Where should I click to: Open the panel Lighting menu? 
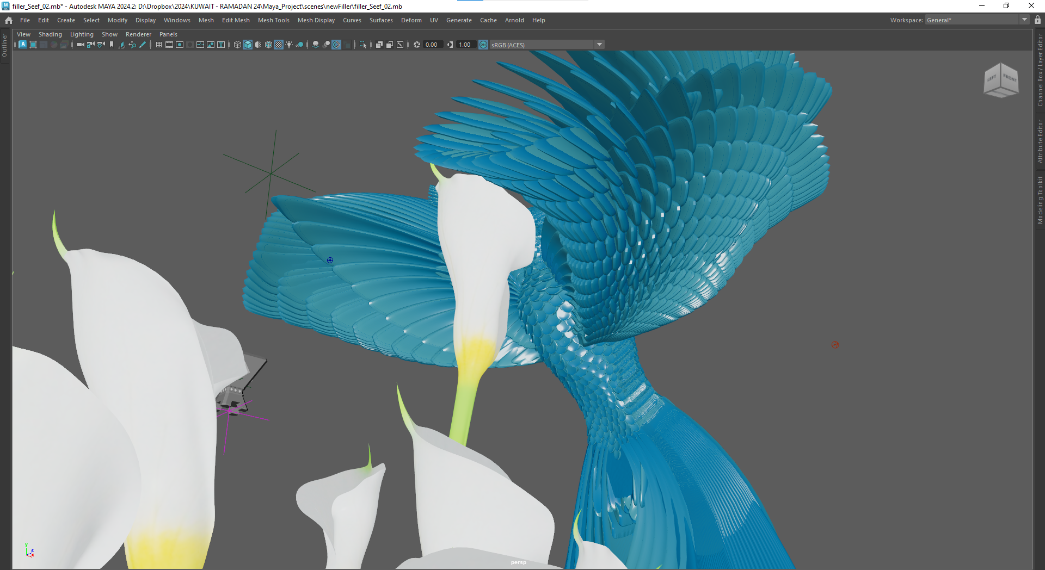[82, 34]
